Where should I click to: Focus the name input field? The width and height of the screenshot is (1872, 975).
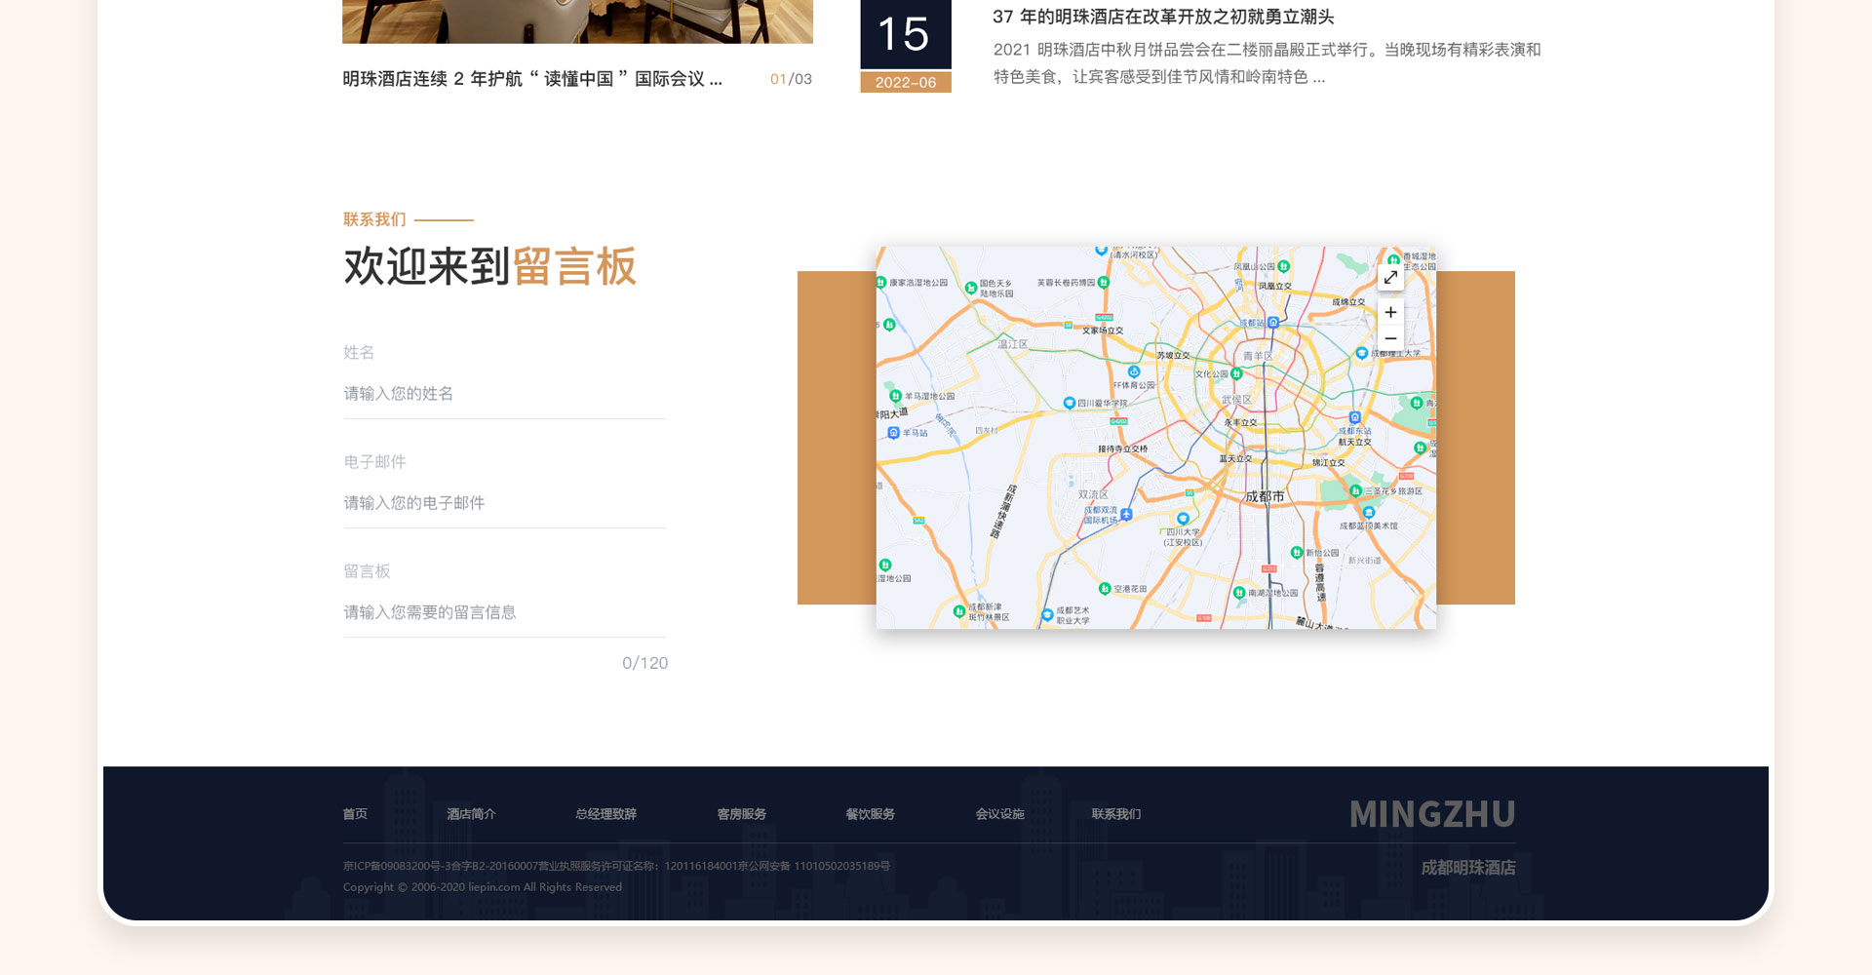pyautogui.click(x=504, y=394)
